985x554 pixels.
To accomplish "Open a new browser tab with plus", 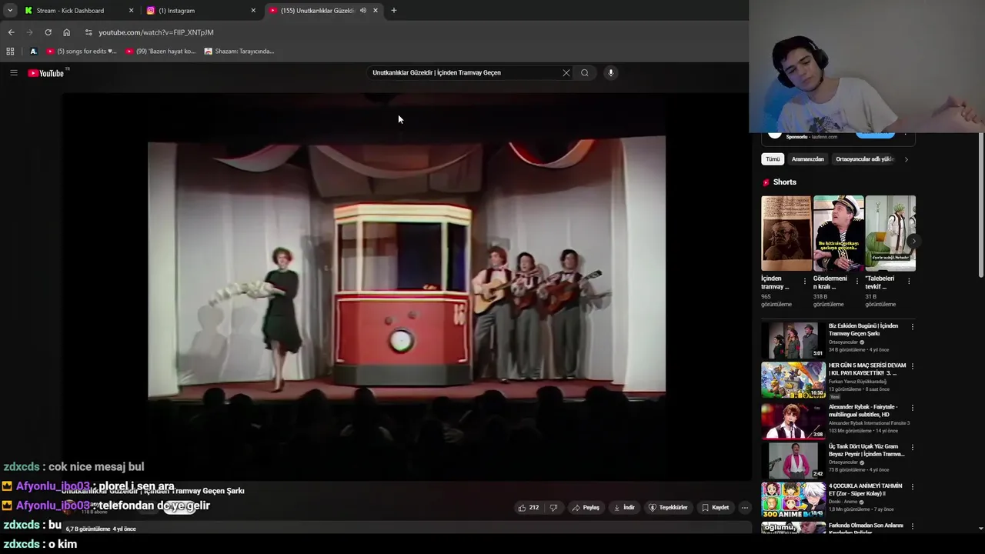I will [394, 11].
